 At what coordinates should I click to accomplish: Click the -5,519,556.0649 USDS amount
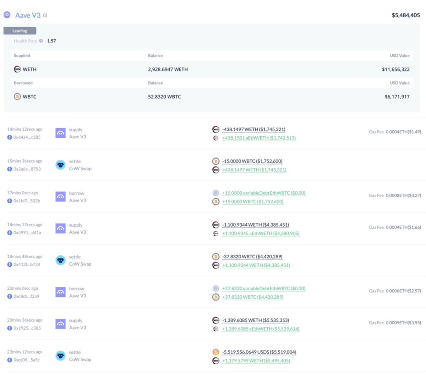coord(259,352)
